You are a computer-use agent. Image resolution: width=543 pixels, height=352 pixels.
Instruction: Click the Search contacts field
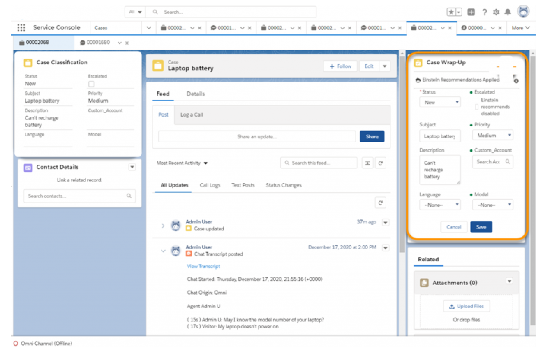point(79,196)
